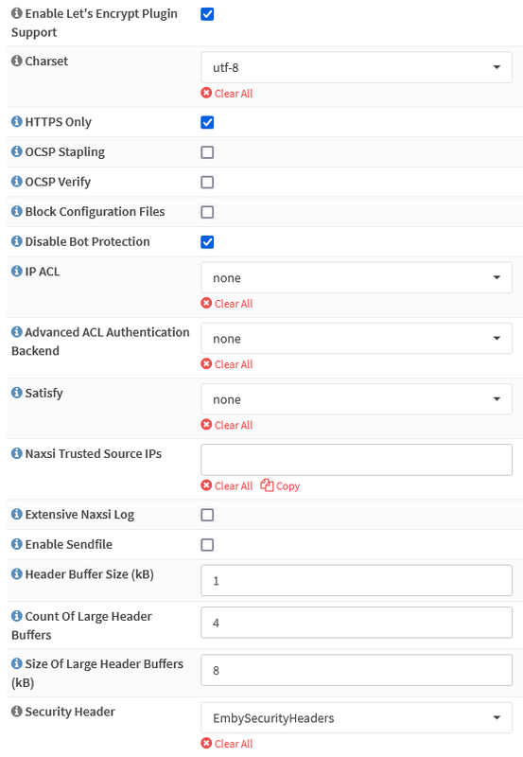Click info icon beside Block Configuration Files
This screenshot has height=757, width=523.
coord(17,211)
